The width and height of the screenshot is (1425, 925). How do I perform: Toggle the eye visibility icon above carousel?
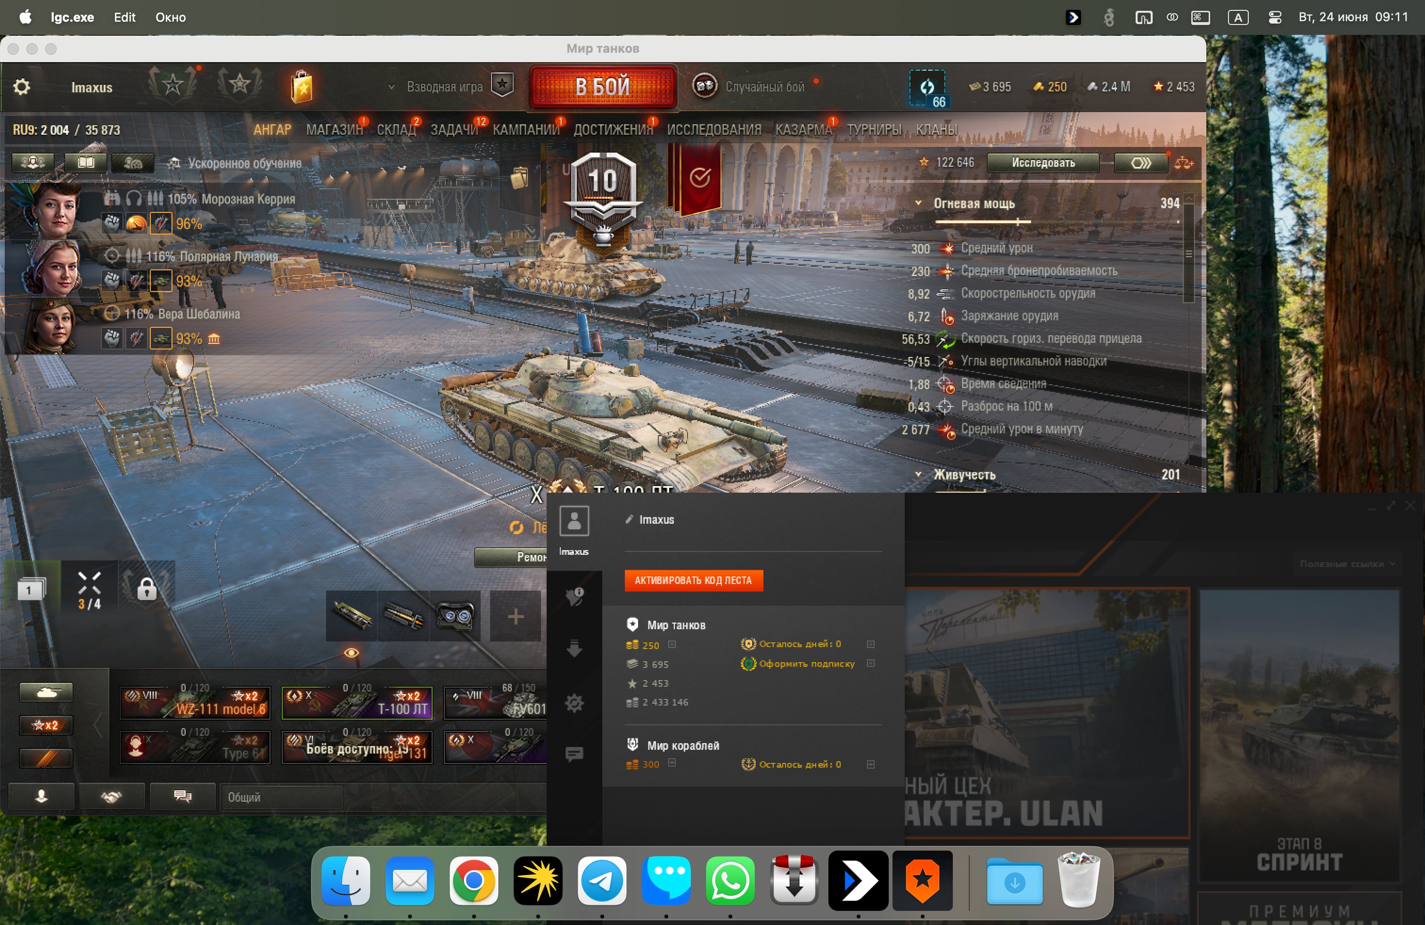(x=352, y=653)
